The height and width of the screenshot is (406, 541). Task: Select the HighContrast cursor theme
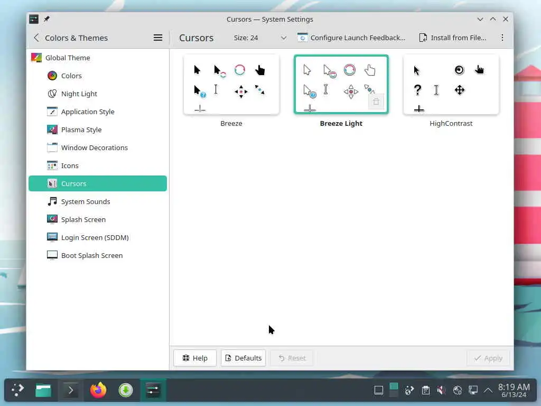[451, 84]
